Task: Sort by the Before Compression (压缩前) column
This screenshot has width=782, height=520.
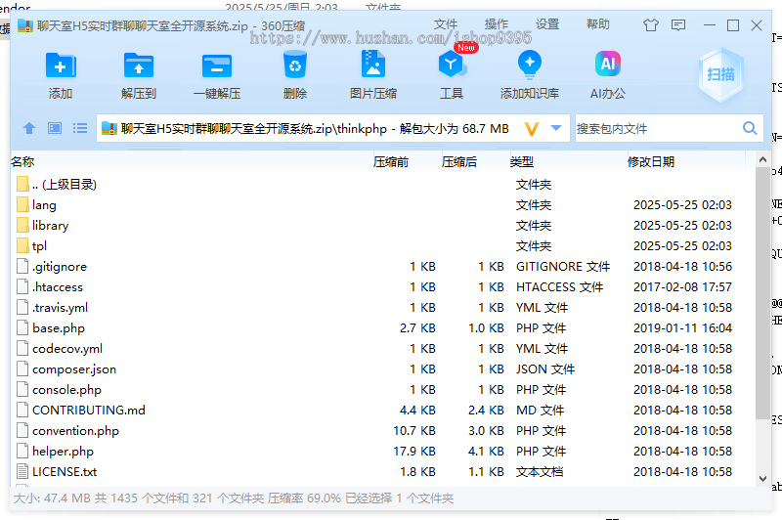Action: pos(390,161)
